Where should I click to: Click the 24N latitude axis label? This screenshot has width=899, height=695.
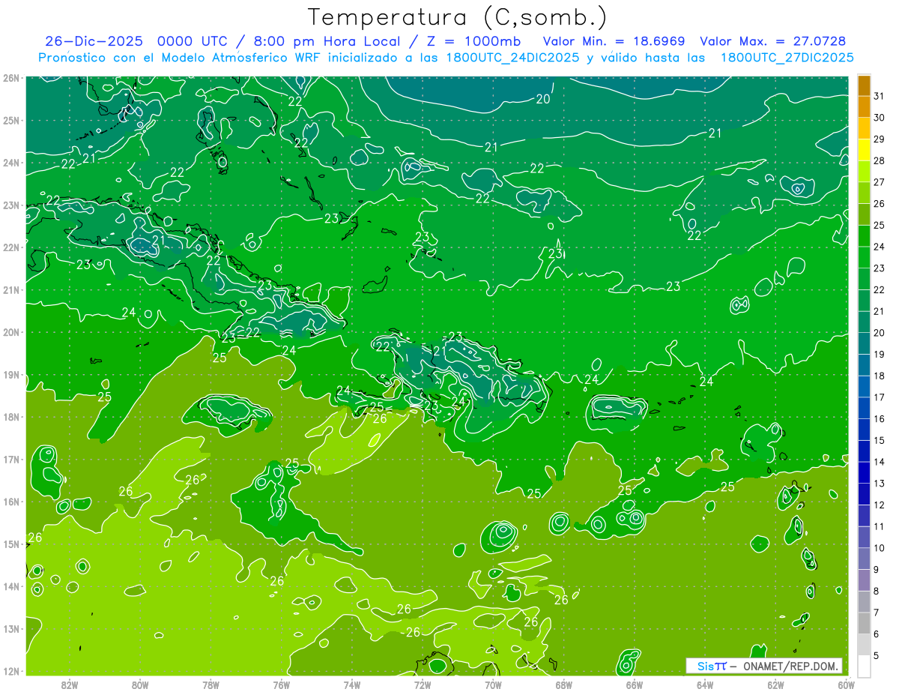(x=11, y=163)
